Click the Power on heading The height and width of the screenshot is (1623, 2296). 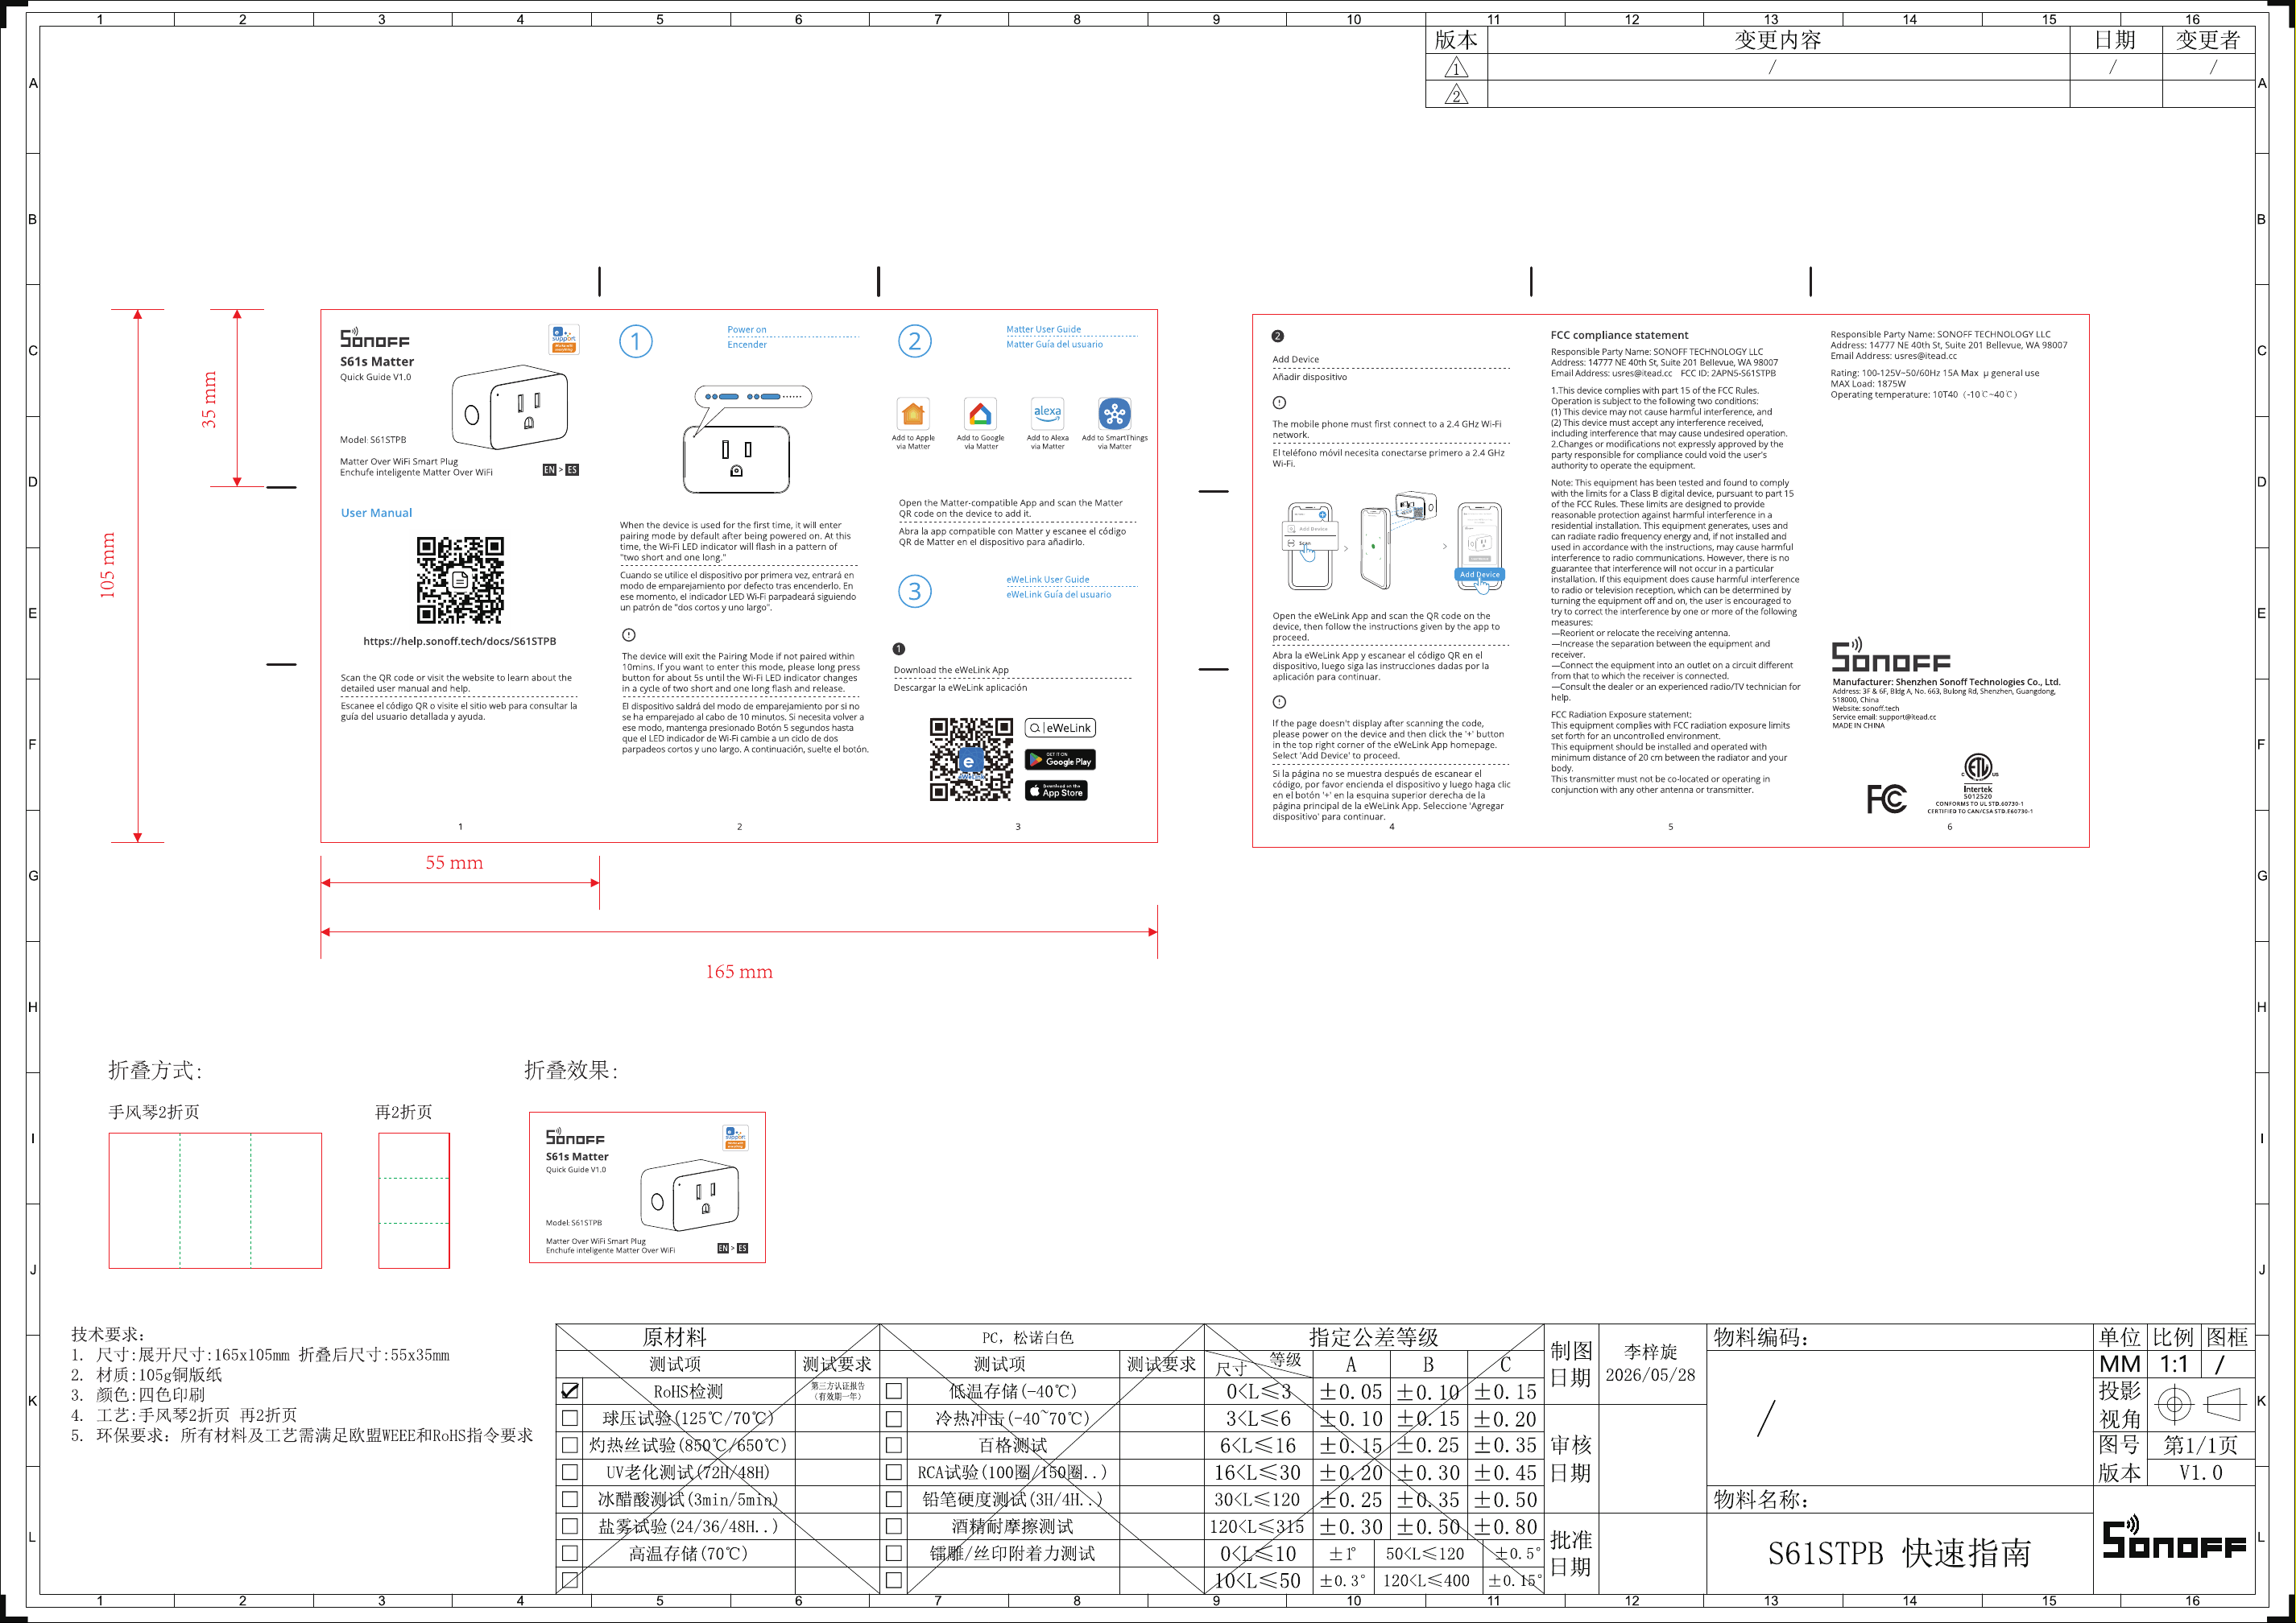[747, 330]
